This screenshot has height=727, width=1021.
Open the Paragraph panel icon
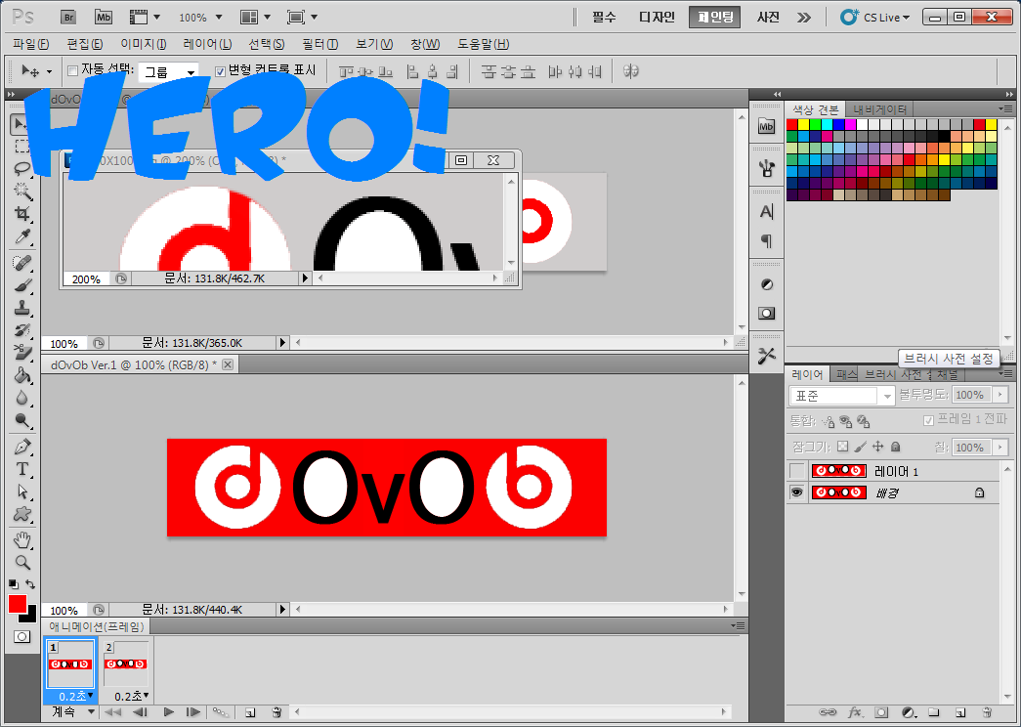click(x=766, y=241)
